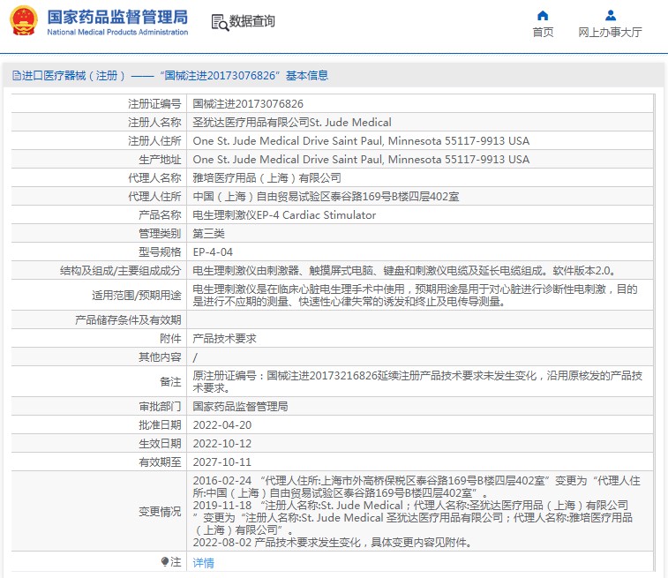The height and width of the screenshot is (578, 668).
Task: Click the lightbulb icon beside 注
Action: [x=165, y=562]
